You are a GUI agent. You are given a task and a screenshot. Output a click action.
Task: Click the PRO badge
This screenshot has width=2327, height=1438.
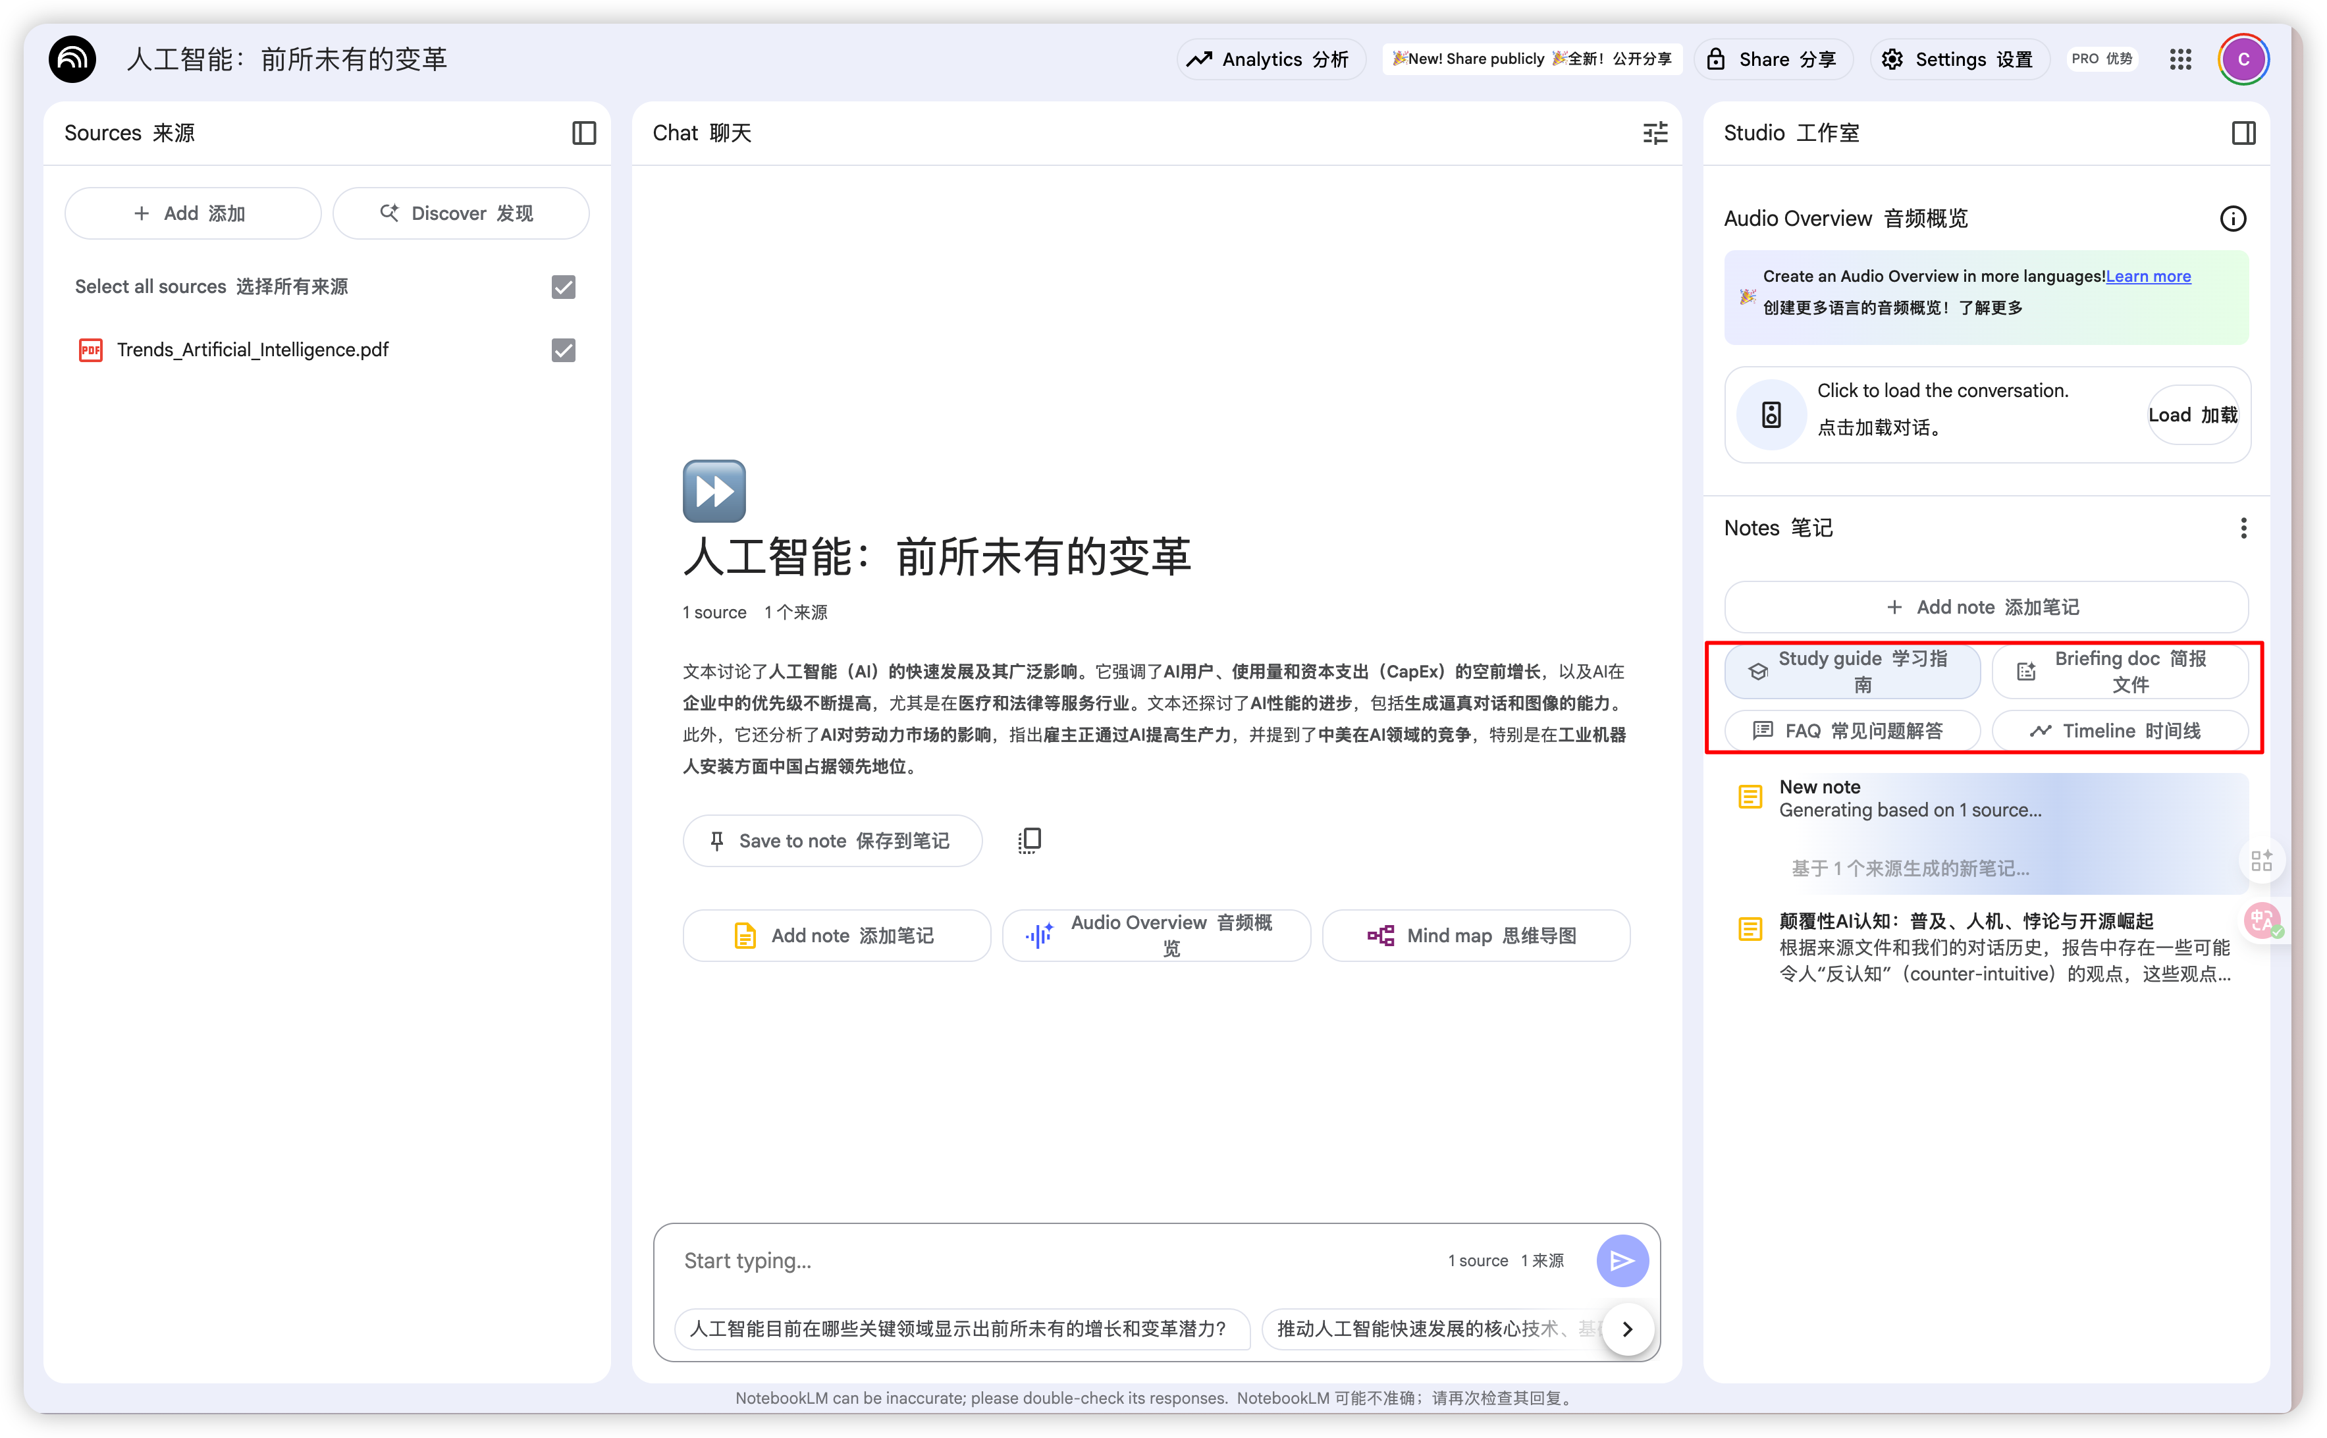2102,59
